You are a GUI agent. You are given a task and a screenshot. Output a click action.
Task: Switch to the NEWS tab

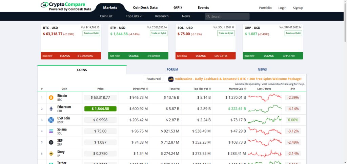coord(262,70)
